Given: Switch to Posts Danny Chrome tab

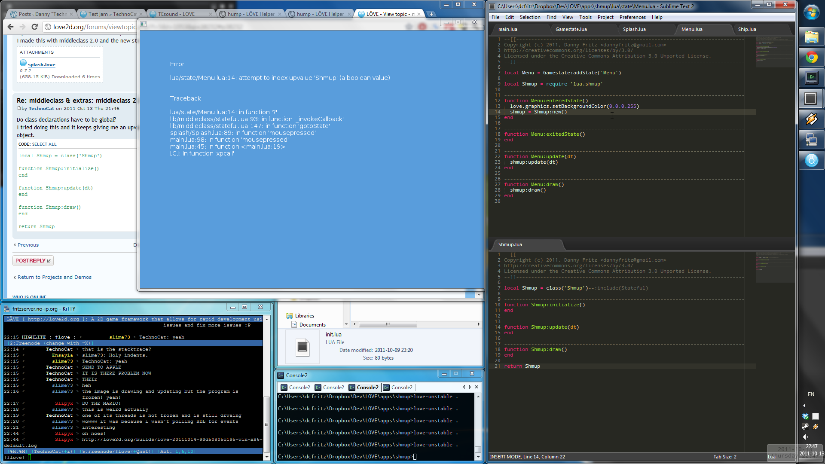Looking at the screenshot, I should 43,14.
